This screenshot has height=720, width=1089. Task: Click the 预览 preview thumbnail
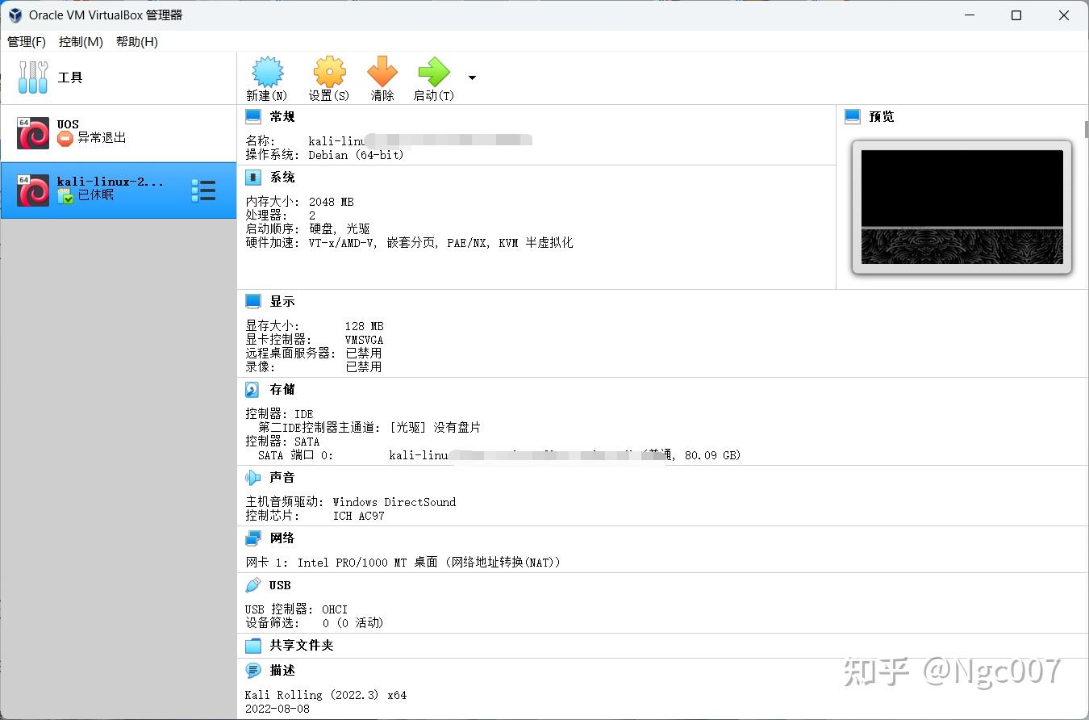(961, 207)
